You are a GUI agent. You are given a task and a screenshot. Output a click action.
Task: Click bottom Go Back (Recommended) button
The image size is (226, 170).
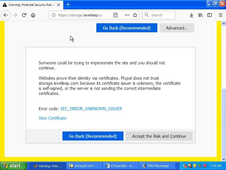(93, 136)
